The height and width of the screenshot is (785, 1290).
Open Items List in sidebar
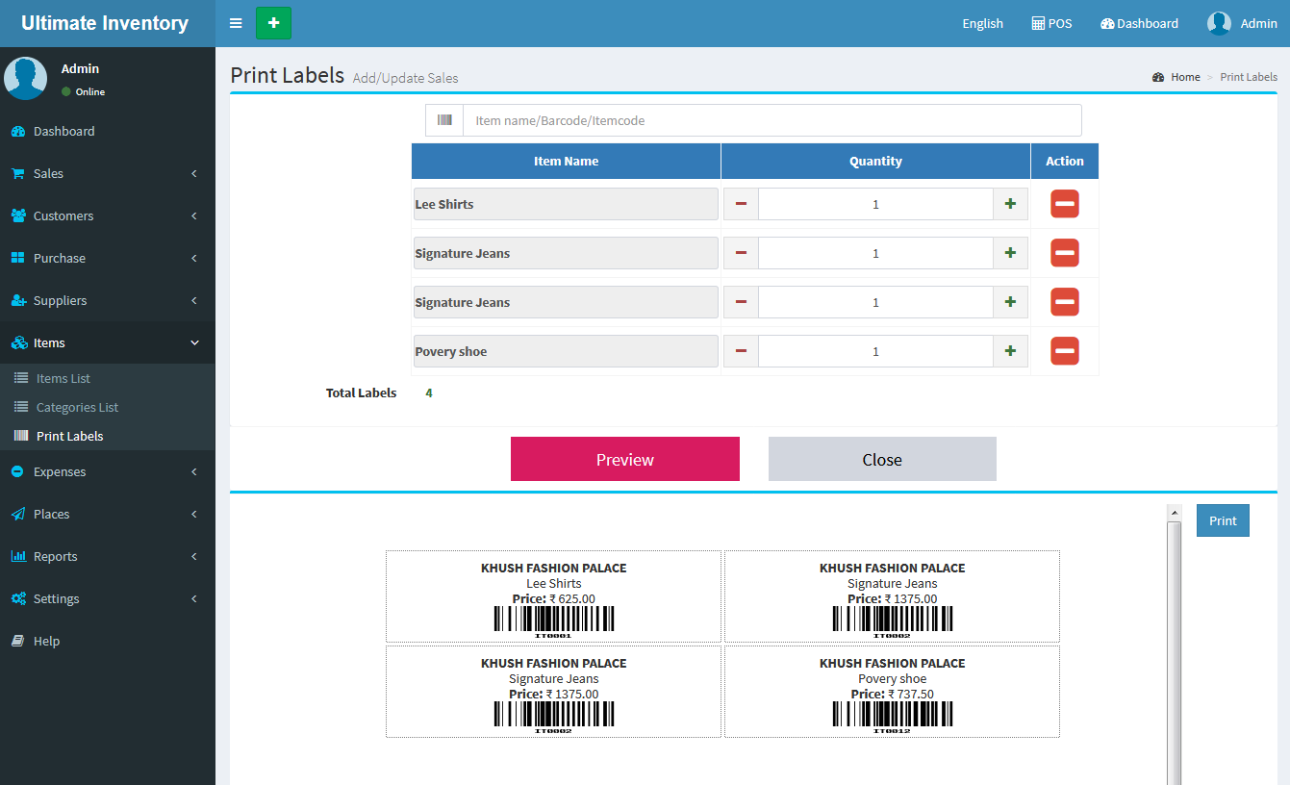coord(63,378)
